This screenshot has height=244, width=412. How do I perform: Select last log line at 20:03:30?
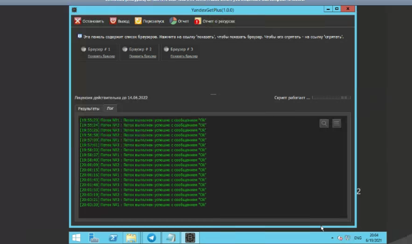pyautogui.click(x=143, y=205)
